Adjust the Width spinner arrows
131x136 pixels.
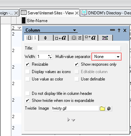pyautogui.click(x=50, y=57)
